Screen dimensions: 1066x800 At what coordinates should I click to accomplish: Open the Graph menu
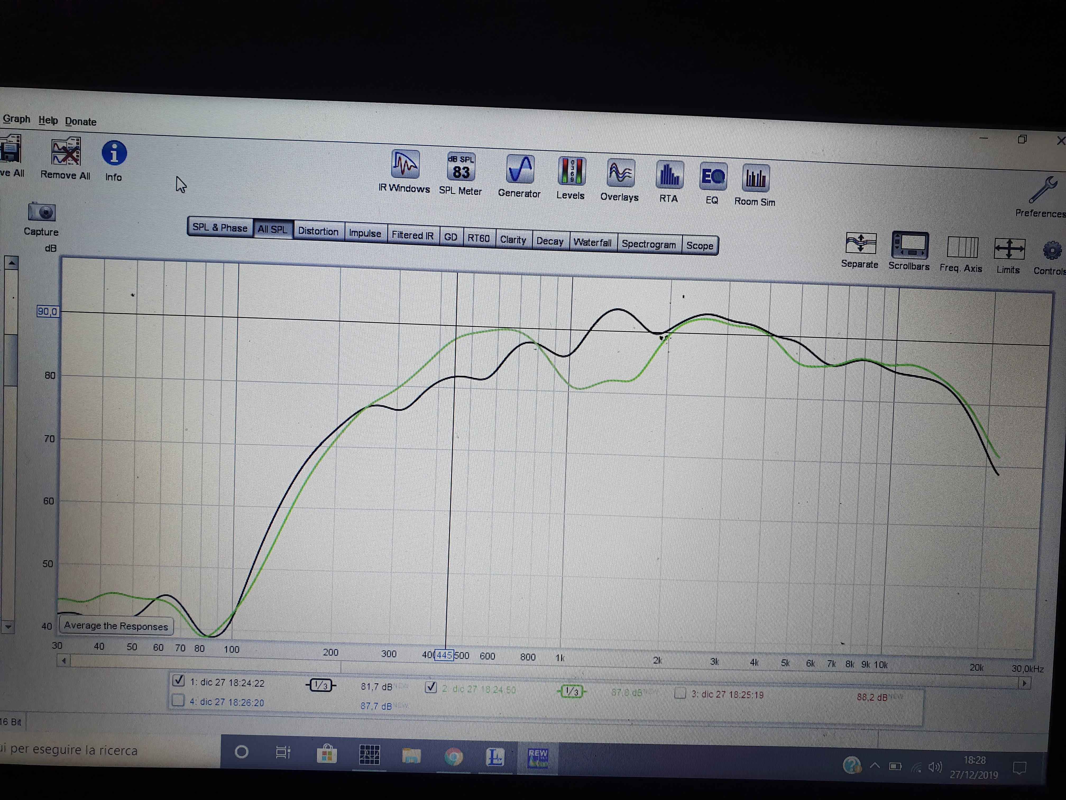coord(16,119)
